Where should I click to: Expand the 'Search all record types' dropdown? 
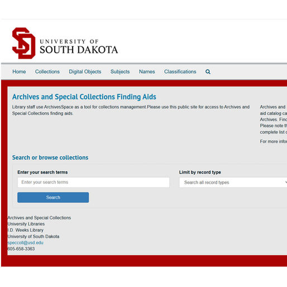point(233,183)
